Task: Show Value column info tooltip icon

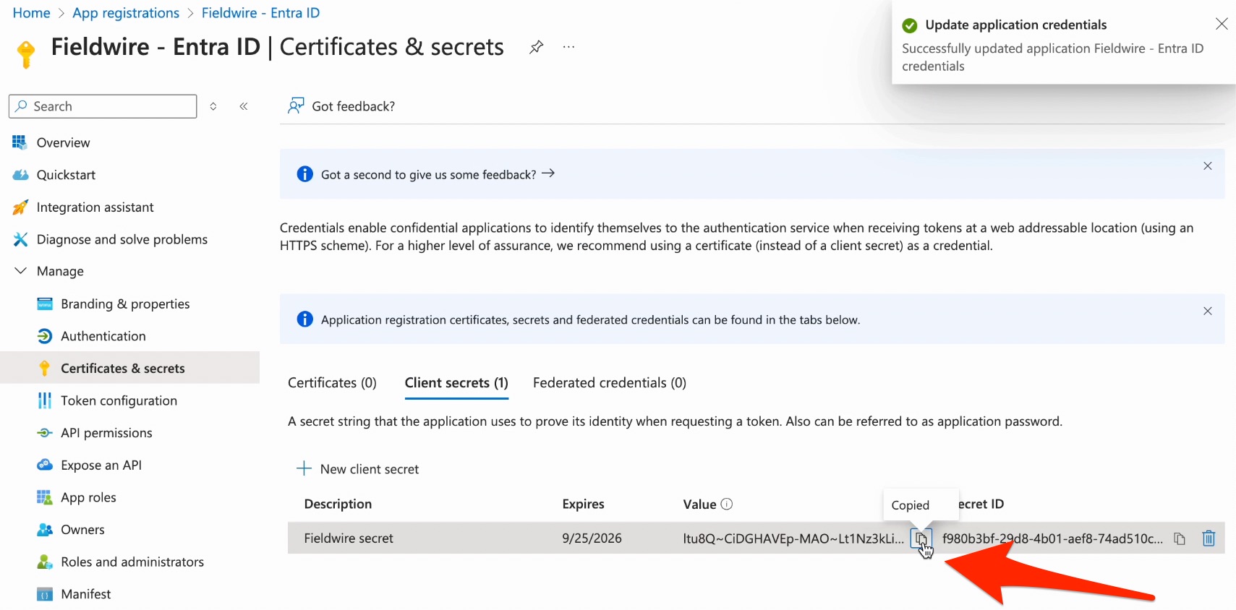Action: tap(727, 504)
